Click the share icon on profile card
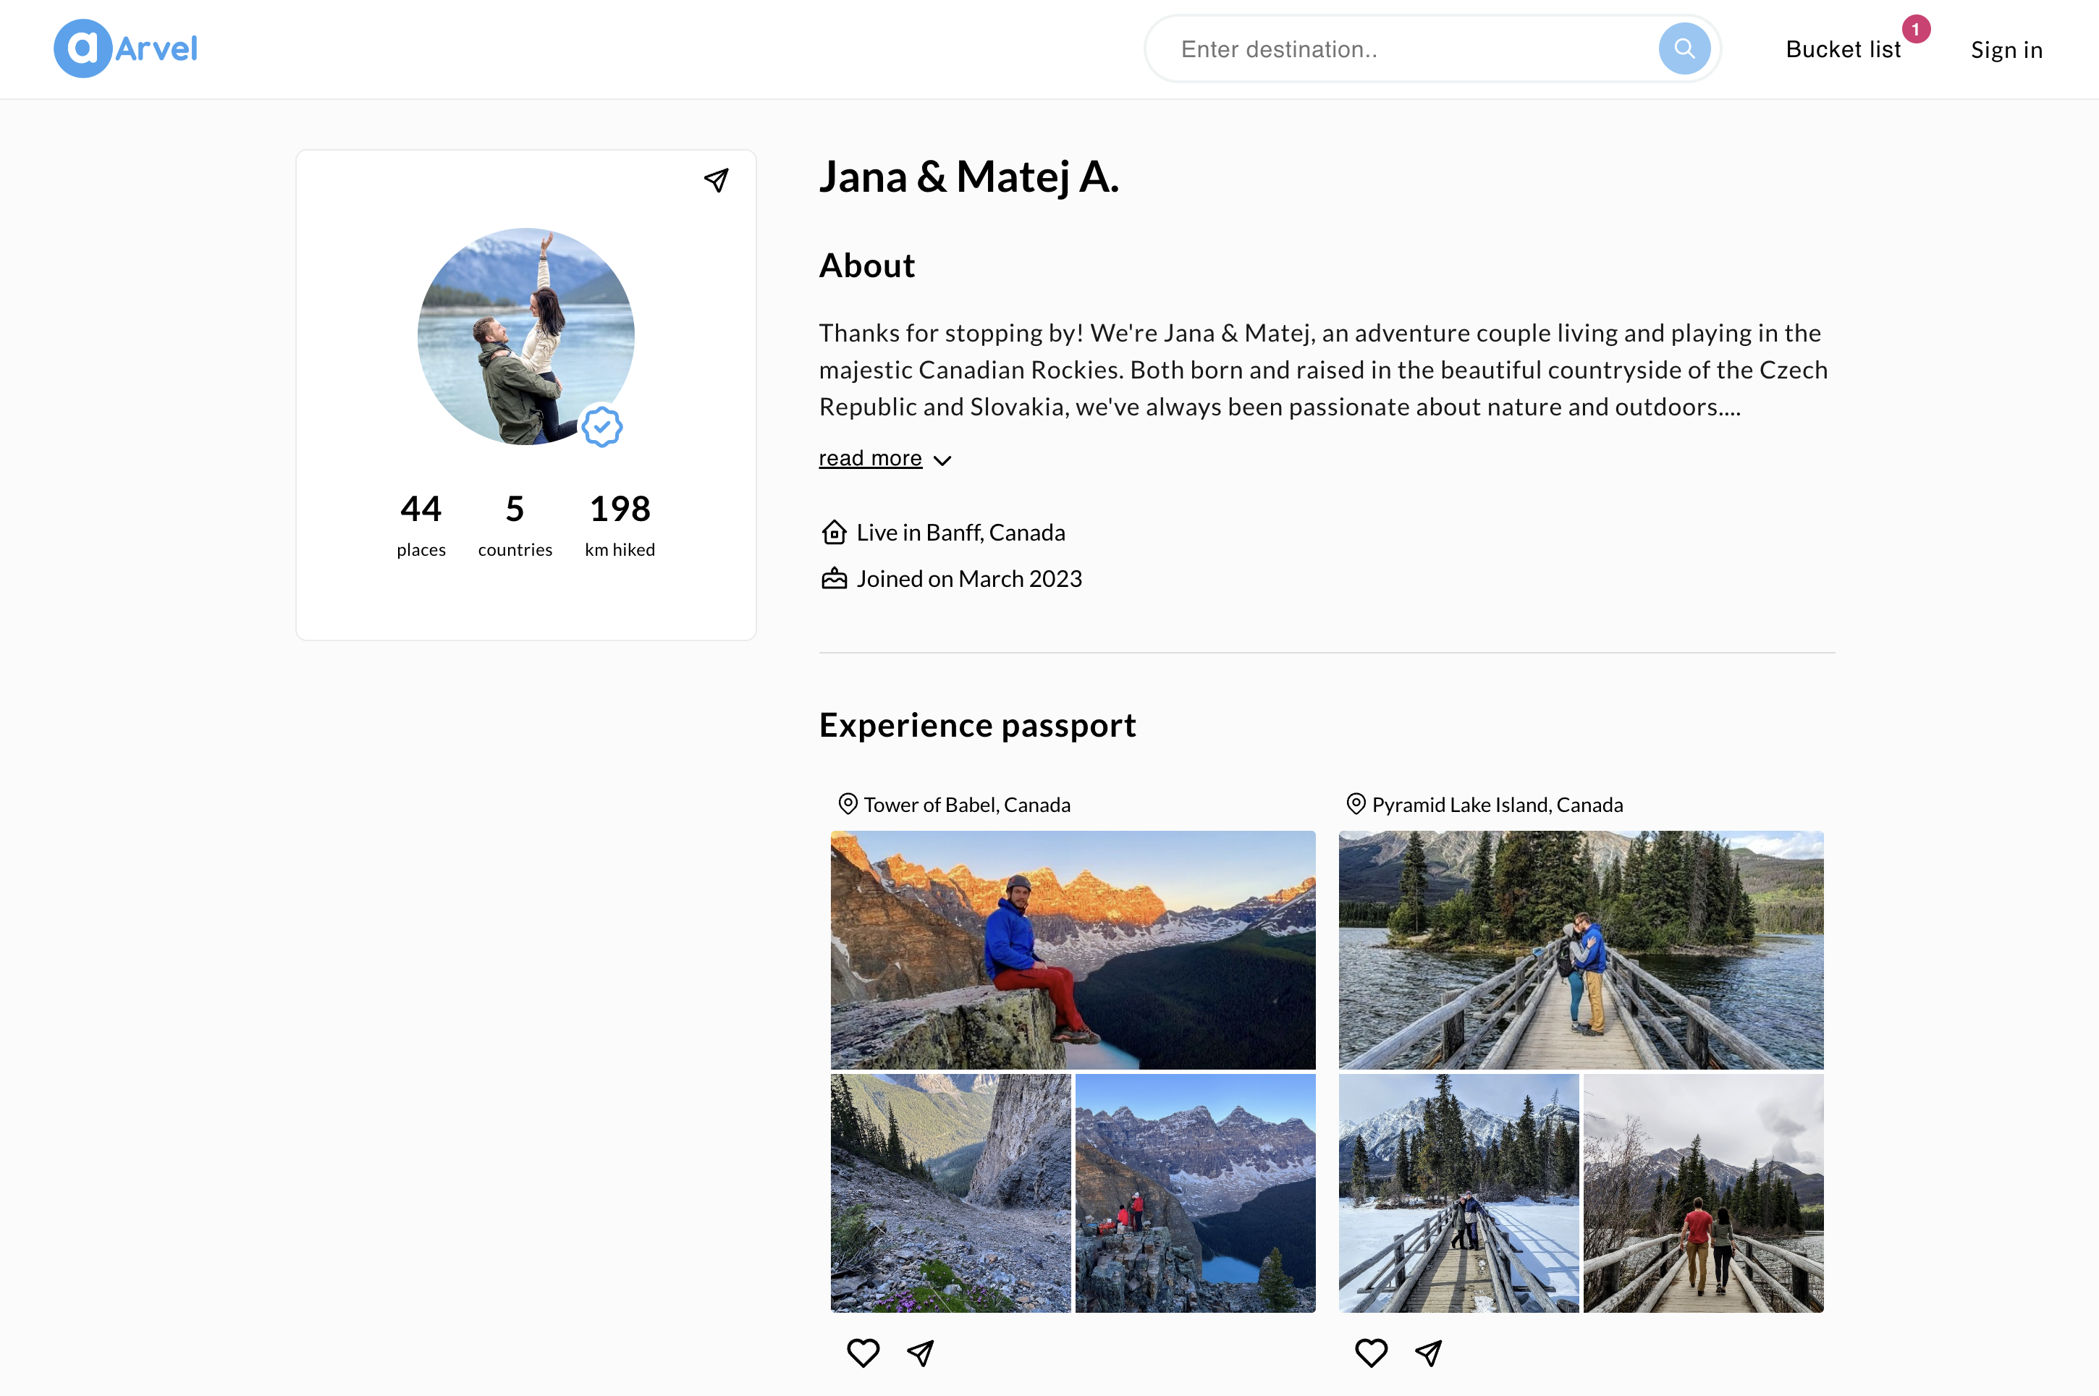This screenshot has width=2099, height=1396. [x=717, y=181]
